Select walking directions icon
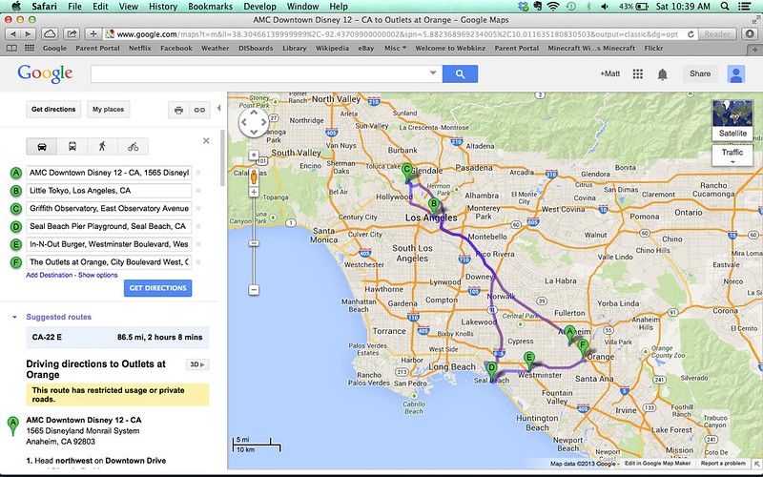This screenshot has height=477, width=763. click(102, 147)
